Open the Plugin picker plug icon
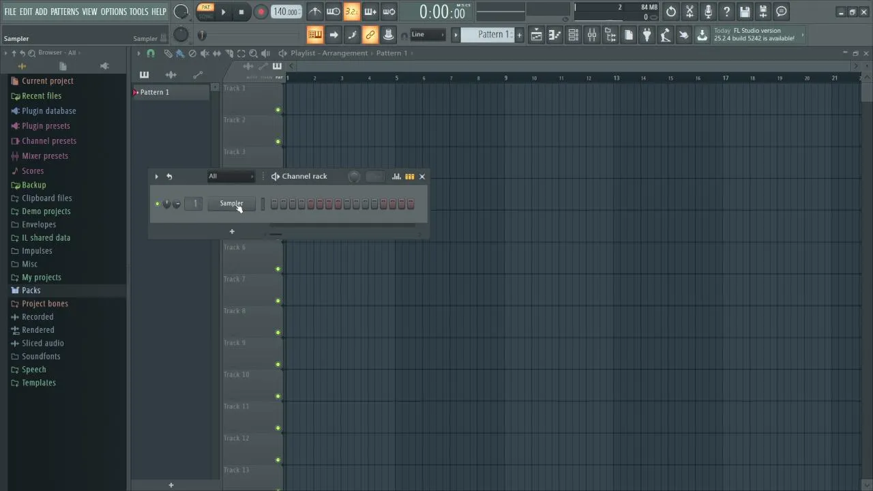This screenshot has width=873, height=491. tap(647, 35)
